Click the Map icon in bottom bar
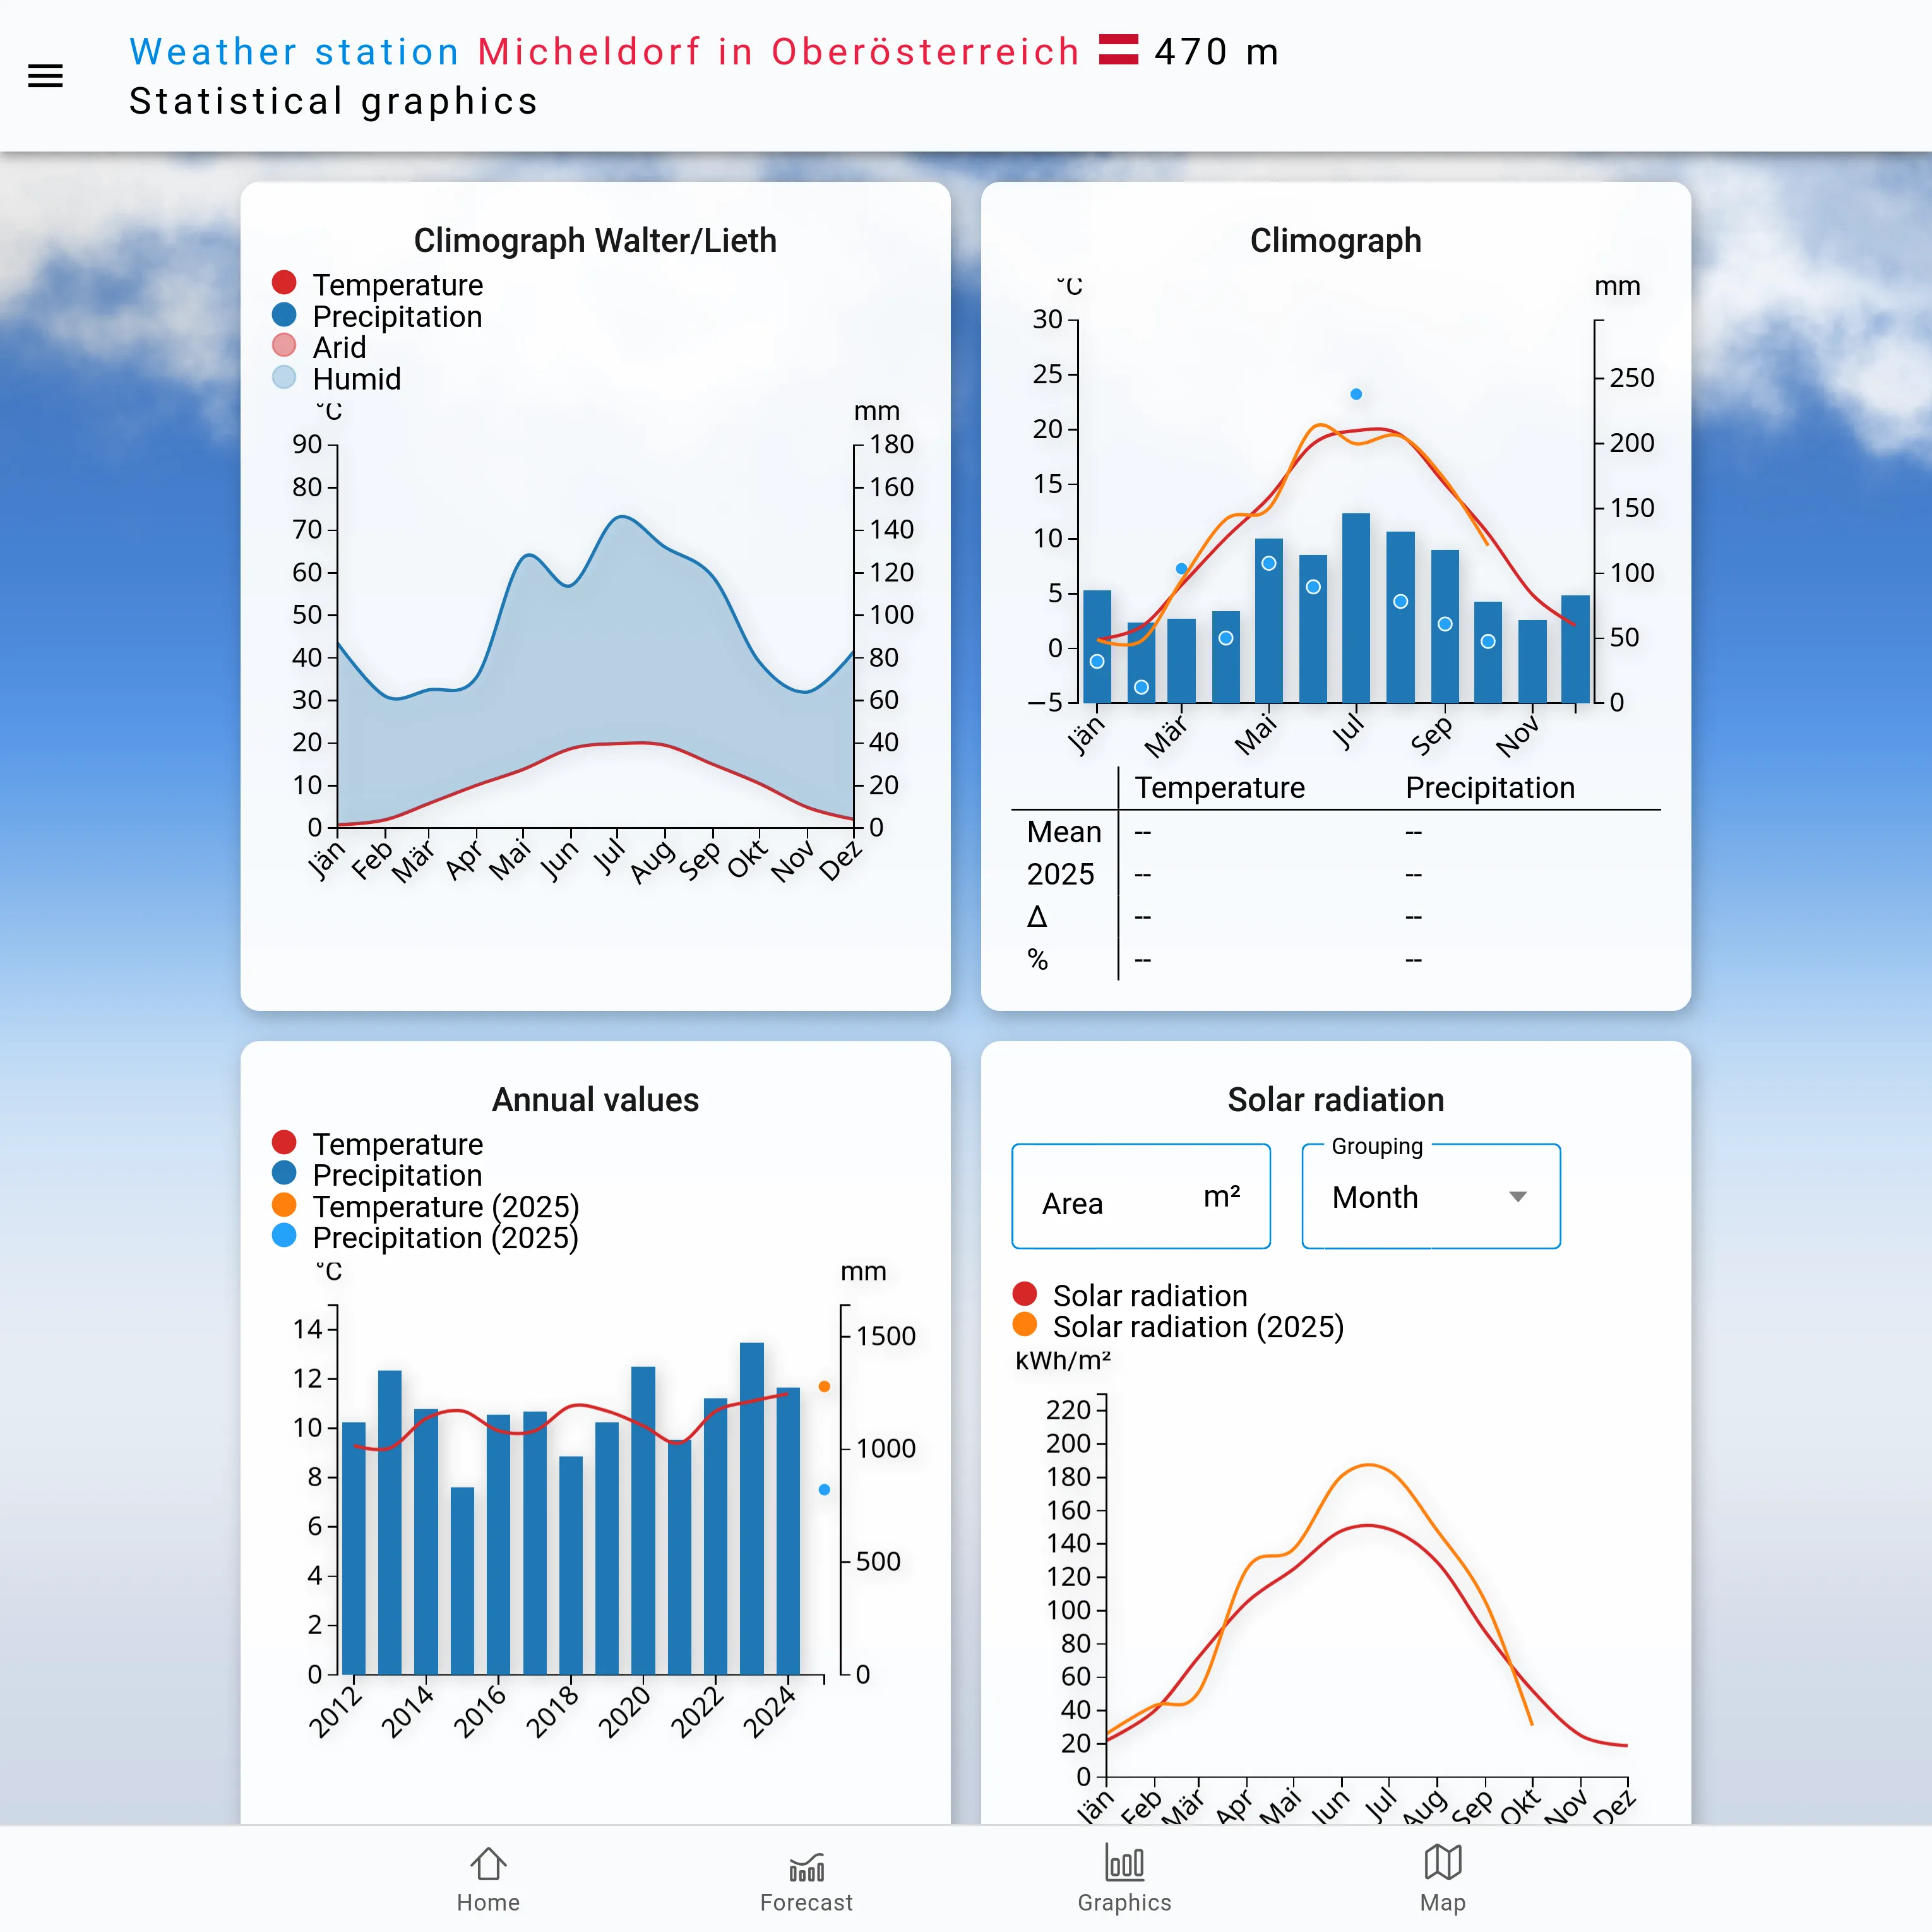This screenshot has width=1932, height=1932. pyautogui.click(x=1442, y=1863)
